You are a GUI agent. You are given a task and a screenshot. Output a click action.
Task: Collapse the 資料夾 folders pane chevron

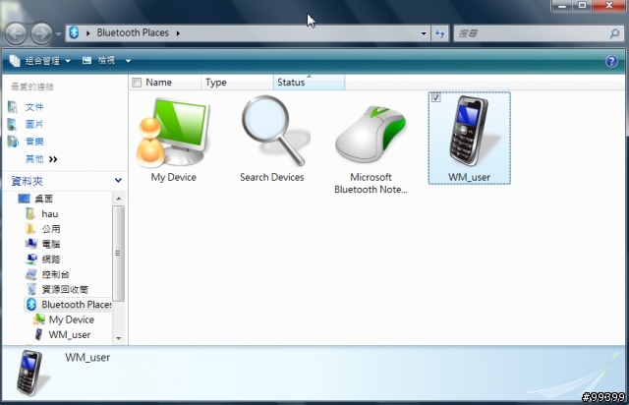[118, 180]
